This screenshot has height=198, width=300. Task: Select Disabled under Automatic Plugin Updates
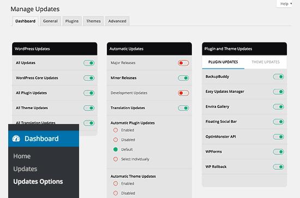116,140
